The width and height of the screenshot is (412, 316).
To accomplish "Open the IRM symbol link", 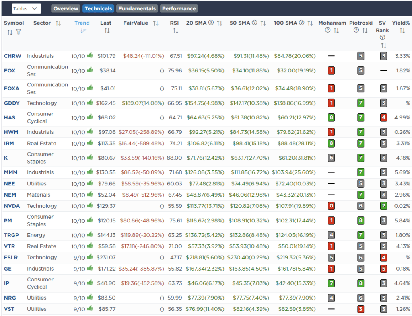I will [x=9, y=143].
